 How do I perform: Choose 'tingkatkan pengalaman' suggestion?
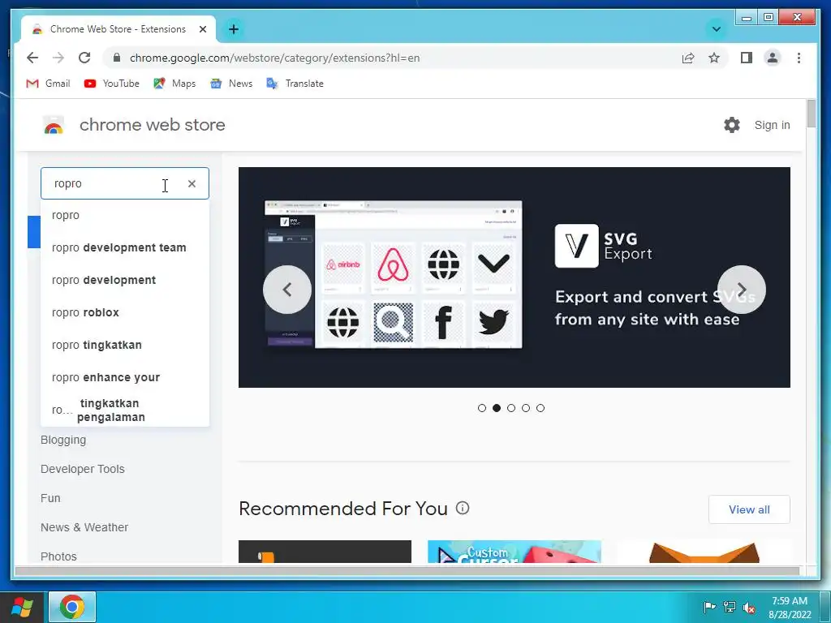point(125,410)
